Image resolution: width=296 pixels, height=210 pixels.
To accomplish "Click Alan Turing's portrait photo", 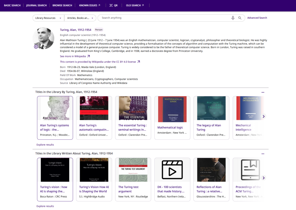I will pyautogui.click(x=43, y=38).
